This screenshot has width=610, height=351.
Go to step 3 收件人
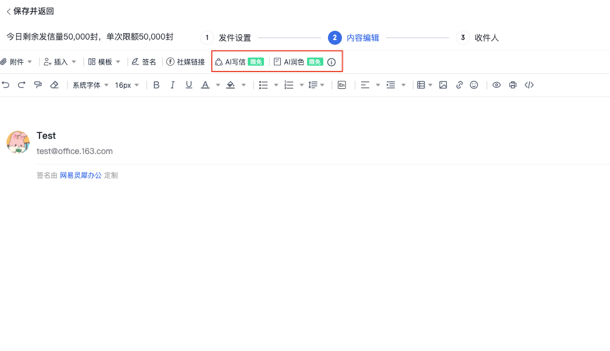click(478, 38)
